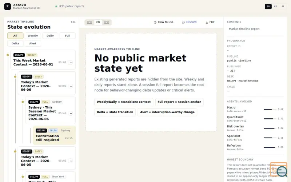The height and width of the screenshot is (182, 291).
Task: Click the DELTA tag on Confirmation card
Action: [x=53, y=131]
